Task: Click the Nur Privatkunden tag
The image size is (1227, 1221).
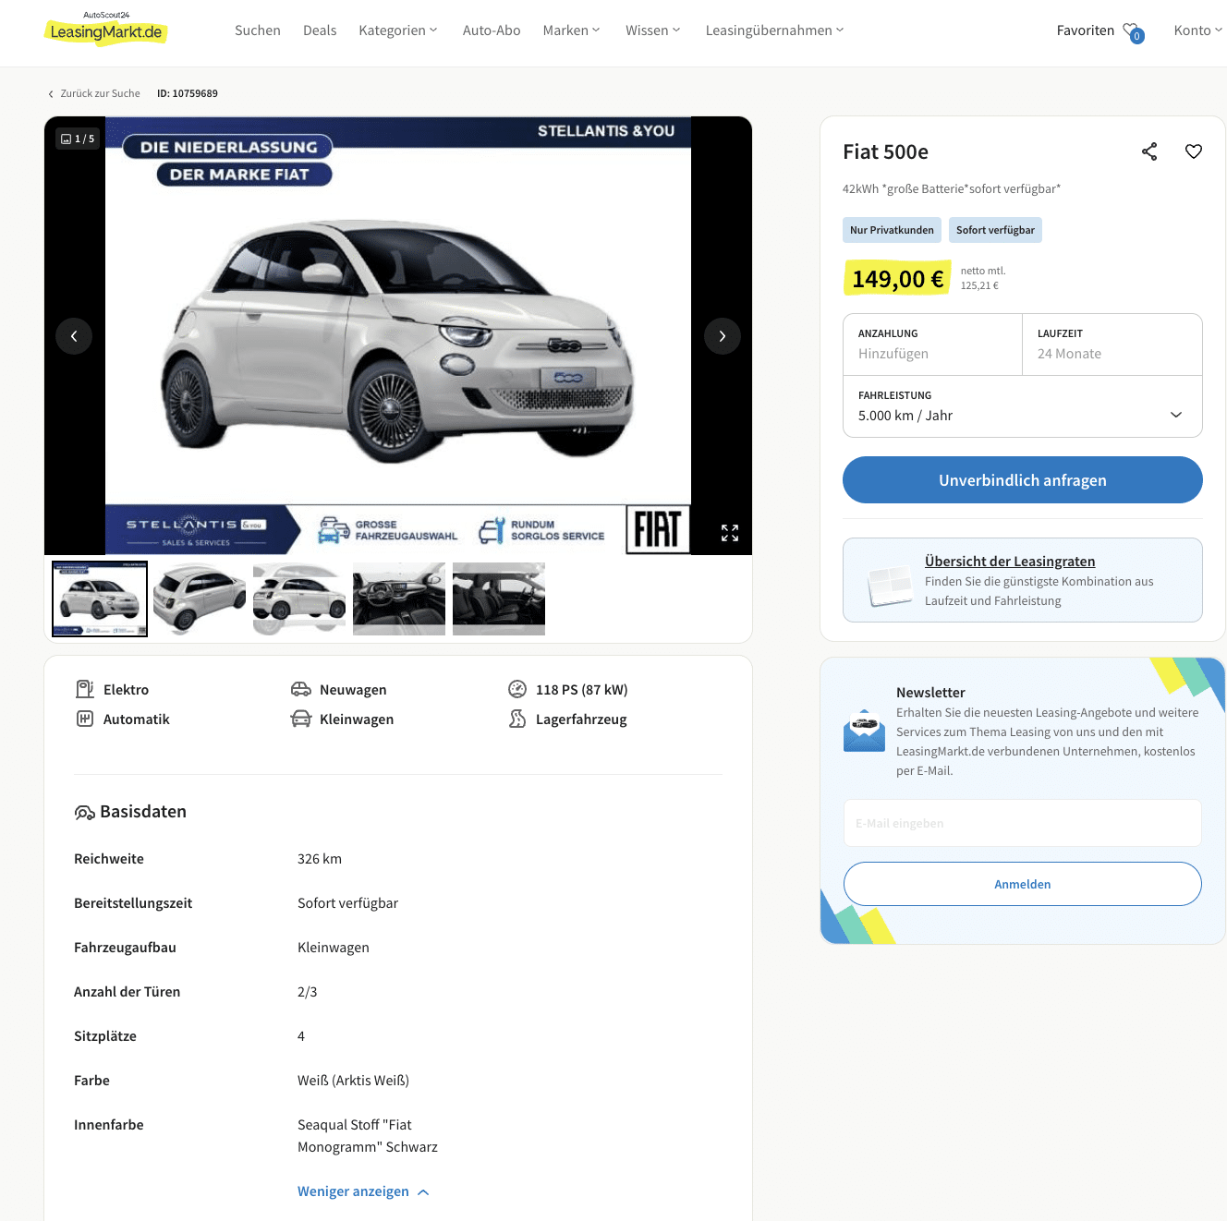Action: [x=892, y=230]
